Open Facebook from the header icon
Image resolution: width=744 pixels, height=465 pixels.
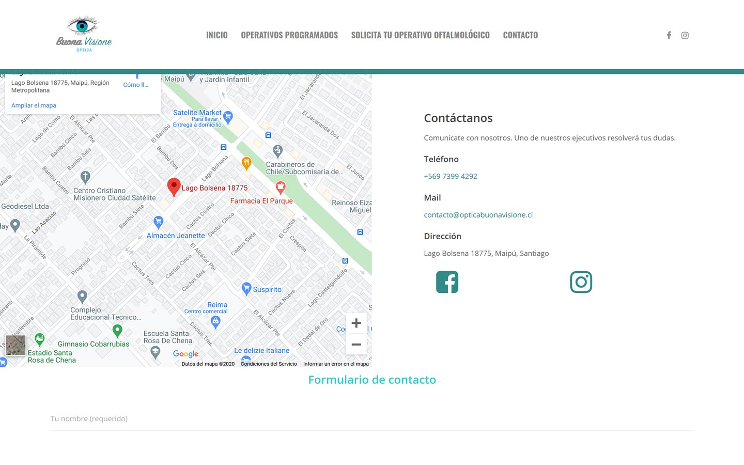669,35
